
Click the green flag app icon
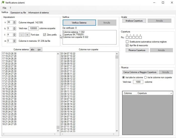click(3, 3)
